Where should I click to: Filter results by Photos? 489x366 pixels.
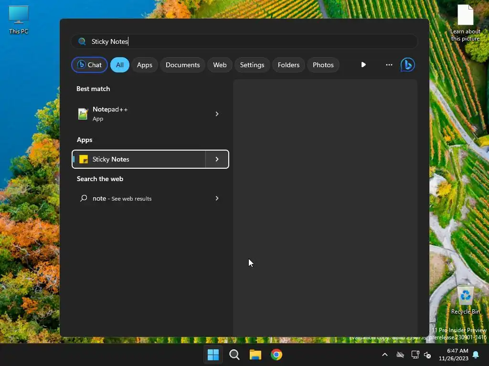[x=323, y=65]
